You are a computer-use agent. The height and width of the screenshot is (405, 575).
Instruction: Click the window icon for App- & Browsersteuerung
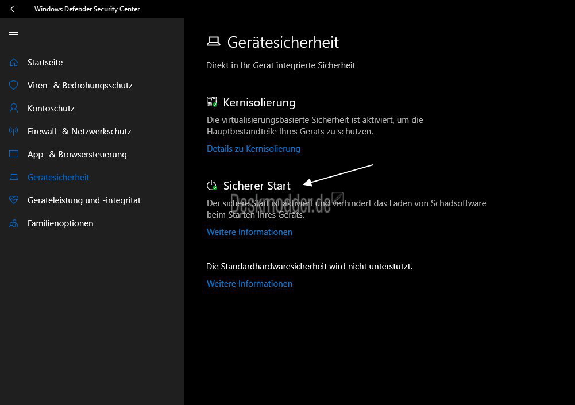14,154
